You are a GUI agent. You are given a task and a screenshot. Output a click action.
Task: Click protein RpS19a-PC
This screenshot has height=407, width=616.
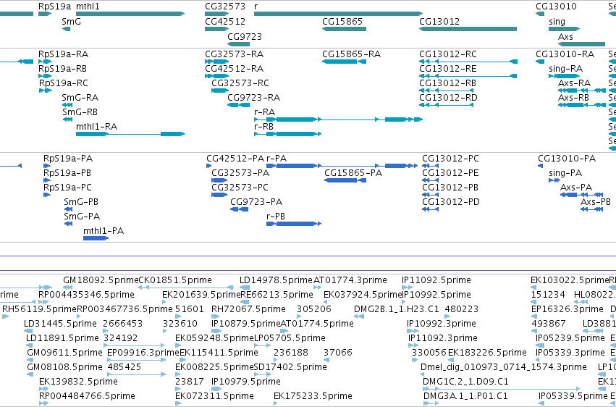(47, 195)
